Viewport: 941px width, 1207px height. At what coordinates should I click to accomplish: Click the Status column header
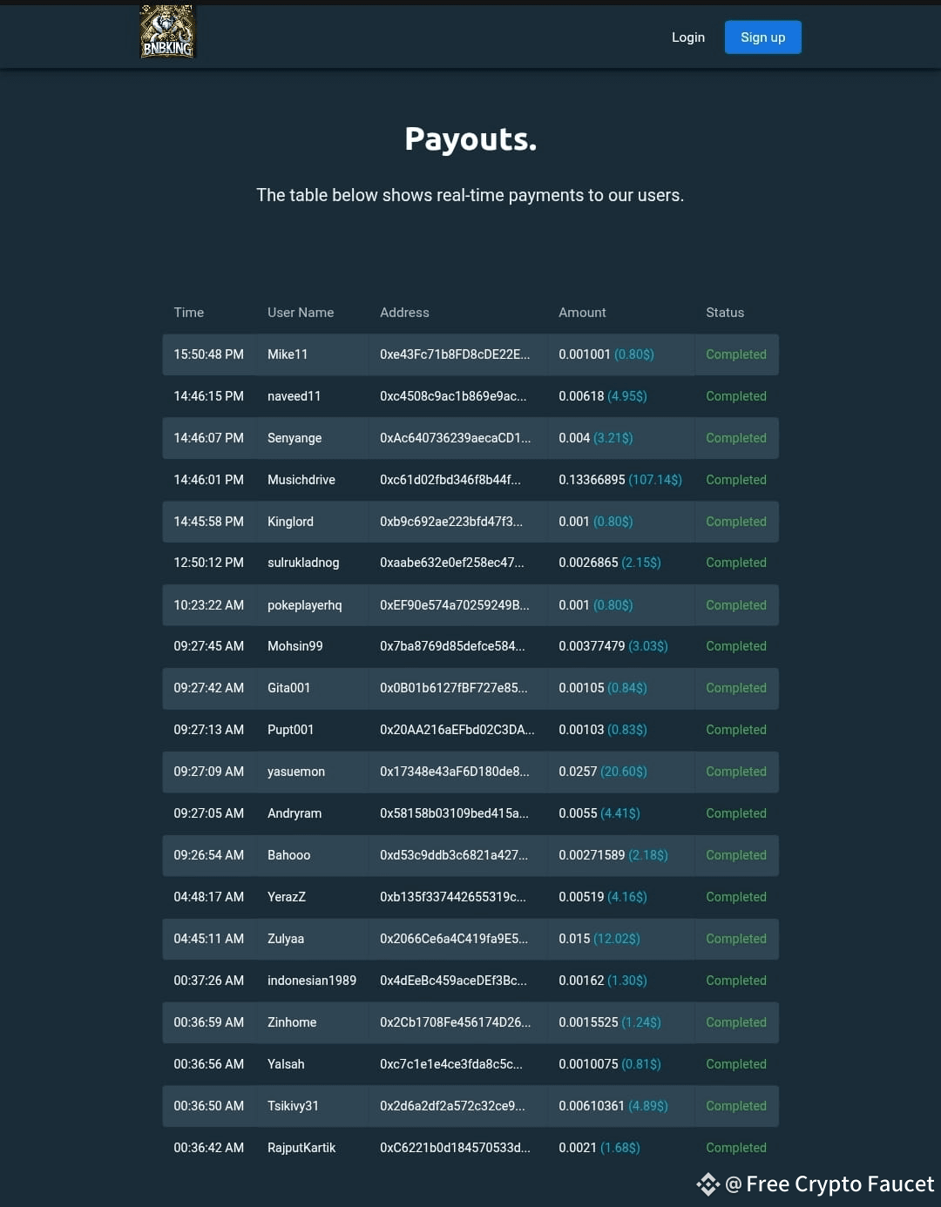(725, 313)
